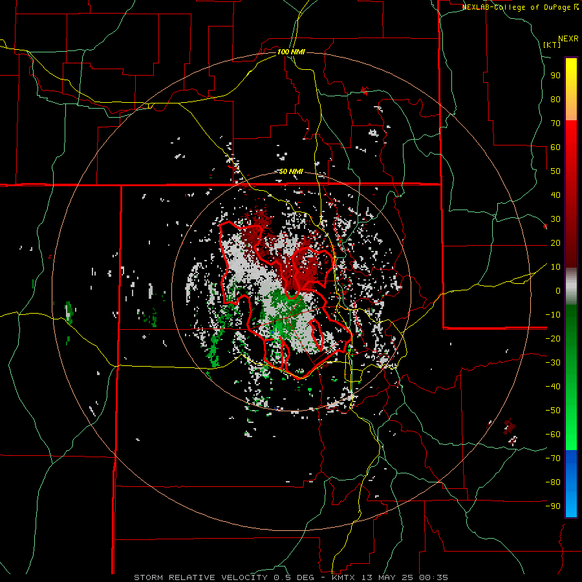The image size is (582, 582).
Task: Click the "40" value on velocity scale
Action: pyautogui.click(x=555, y=195)
